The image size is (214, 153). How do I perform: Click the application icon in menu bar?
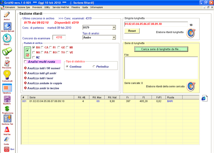pyautogui.click(x=2, y=7)
